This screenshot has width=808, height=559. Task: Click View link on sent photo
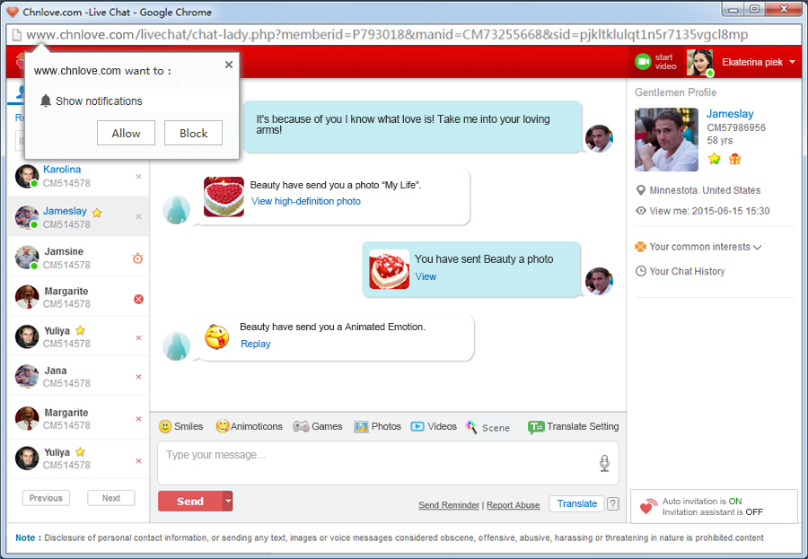click(x=426, y=276)
